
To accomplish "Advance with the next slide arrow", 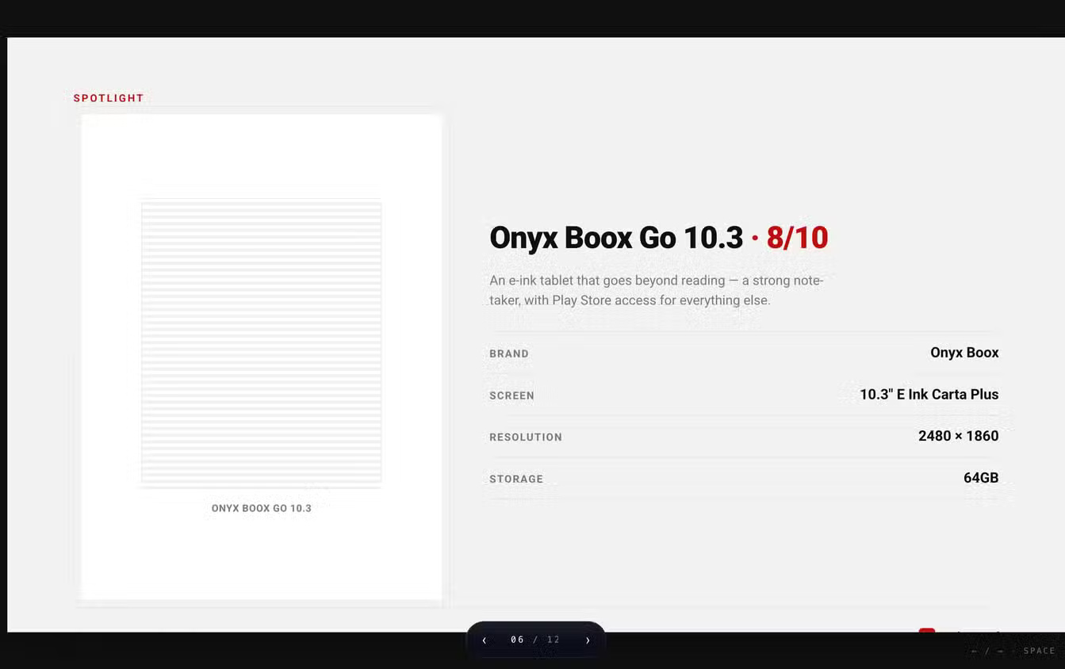I will [588, 640].
